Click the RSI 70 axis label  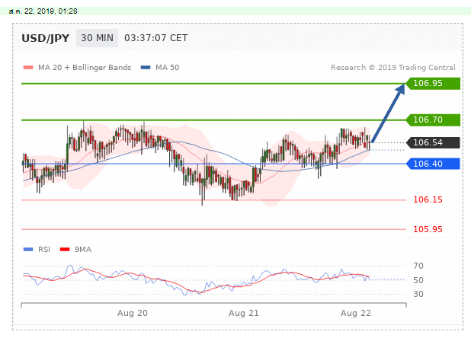pos(418,266)
